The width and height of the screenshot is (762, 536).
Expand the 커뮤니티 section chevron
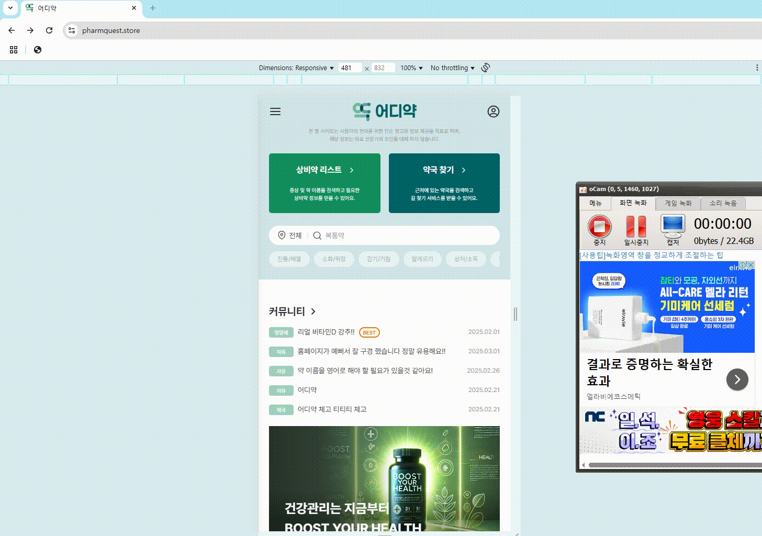pos(313,311)
